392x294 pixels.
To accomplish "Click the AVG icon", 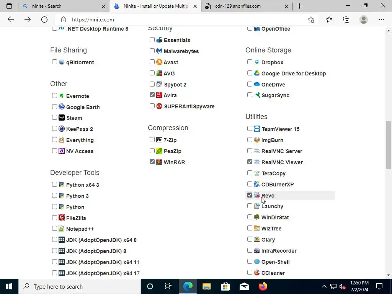I will (159, 73).
